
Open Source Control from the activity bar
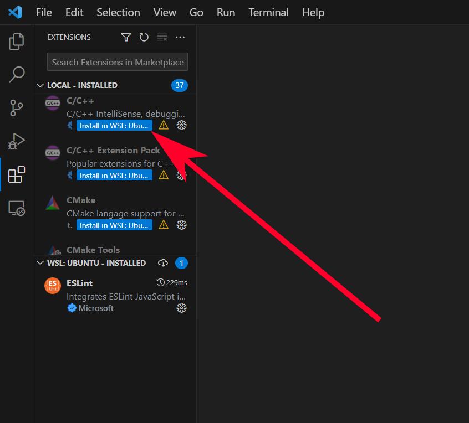point(16,108)
